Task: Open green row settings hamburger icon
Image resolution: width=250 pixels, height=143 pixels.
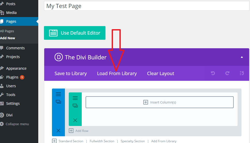Action: click(75, 98)
